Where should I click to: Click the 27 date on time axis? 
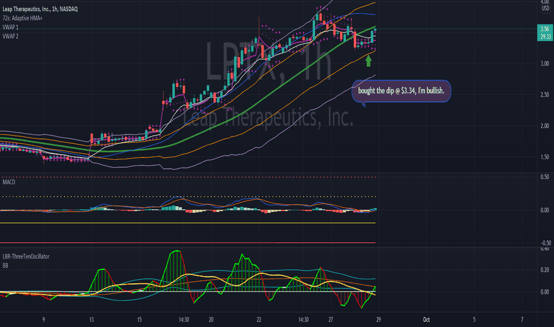[x=330, y=320]
